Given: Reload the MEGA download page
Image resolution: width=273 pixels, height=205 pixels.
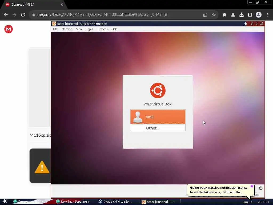Looking at the screenshot, I should [23, 15].
